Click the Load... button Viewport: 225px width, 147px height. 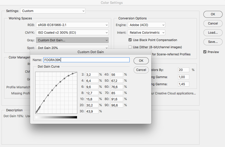(213, 33)
